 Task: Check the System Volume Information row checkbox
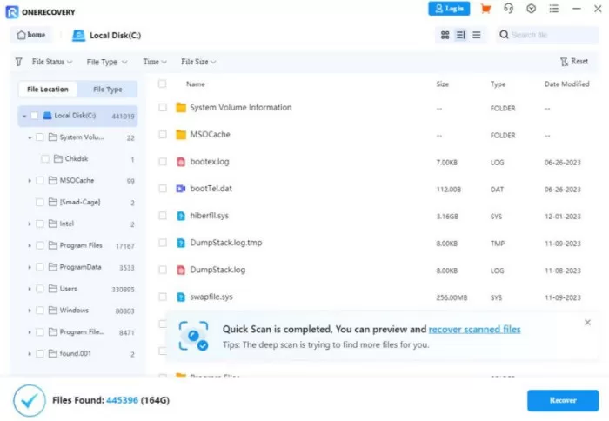[x=163, y=108]
